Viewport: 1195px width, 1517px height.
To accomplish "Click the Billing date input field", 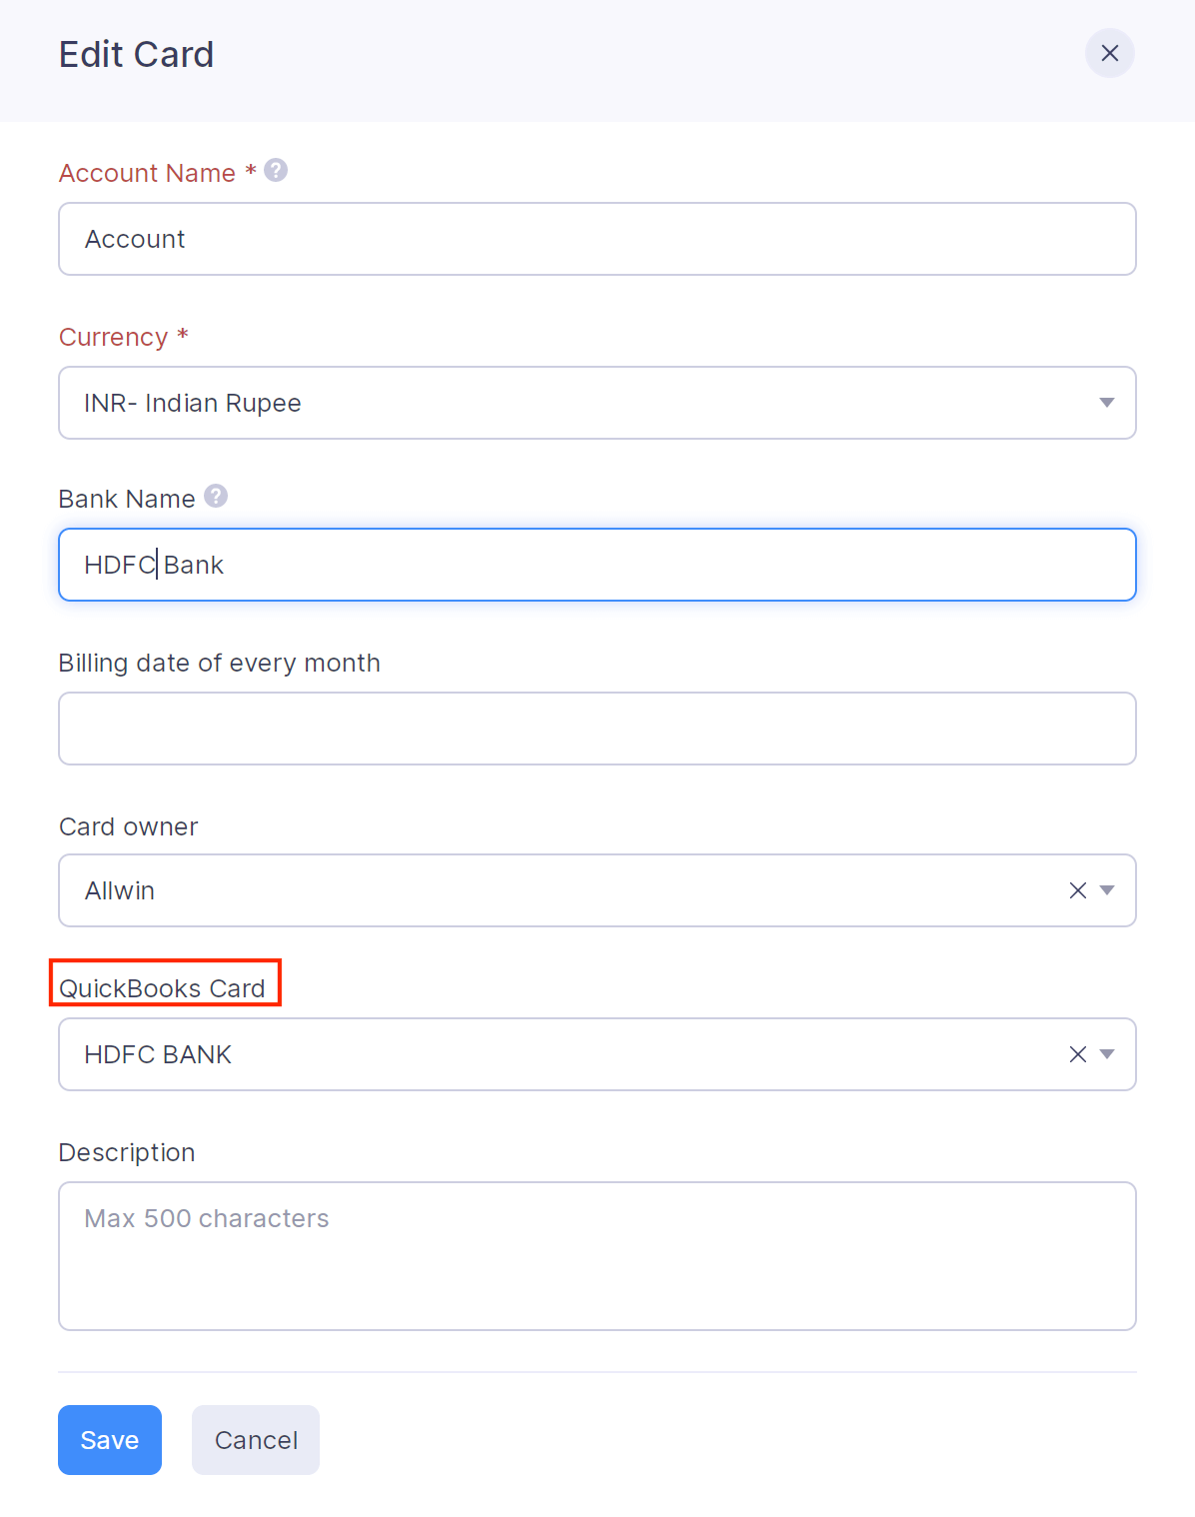I will pos(597,729).
